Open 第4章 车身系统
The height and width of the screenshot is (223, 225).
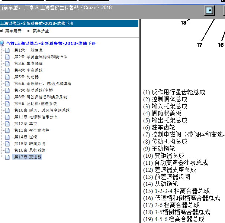(x=28, y=70)
